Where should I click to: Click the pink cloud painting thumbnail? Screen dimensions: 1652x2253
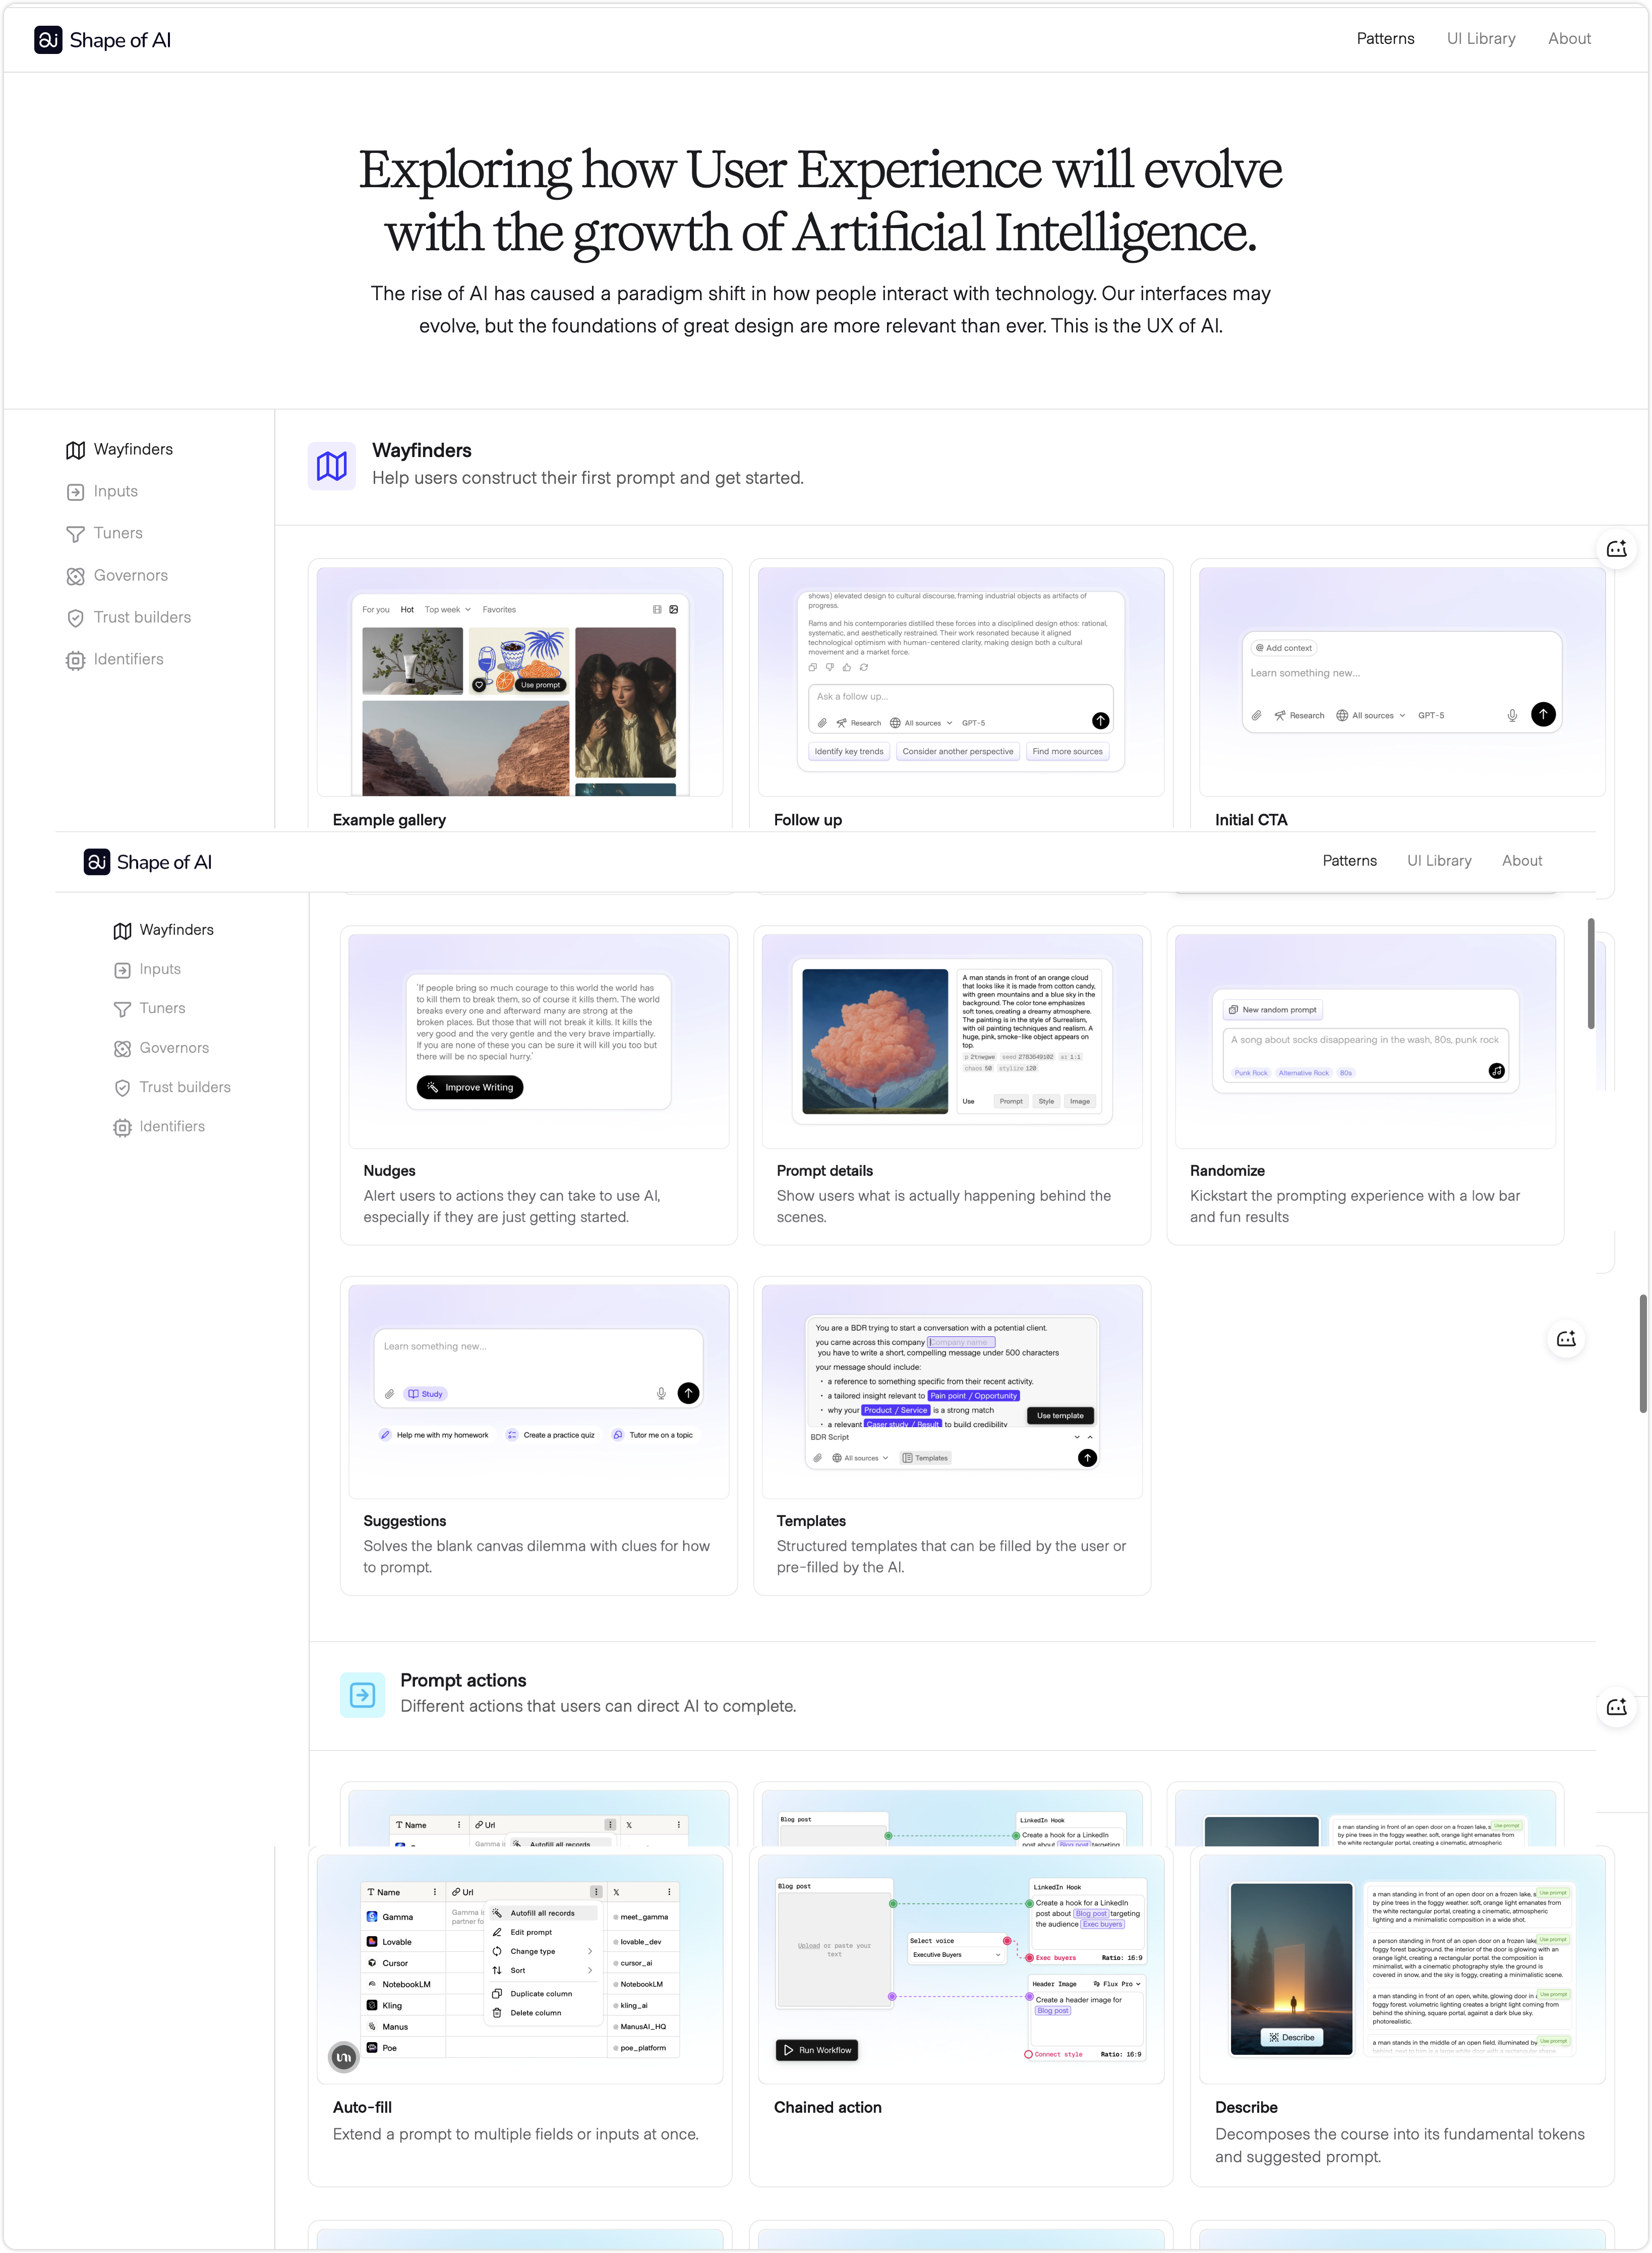coord(875,1040)
